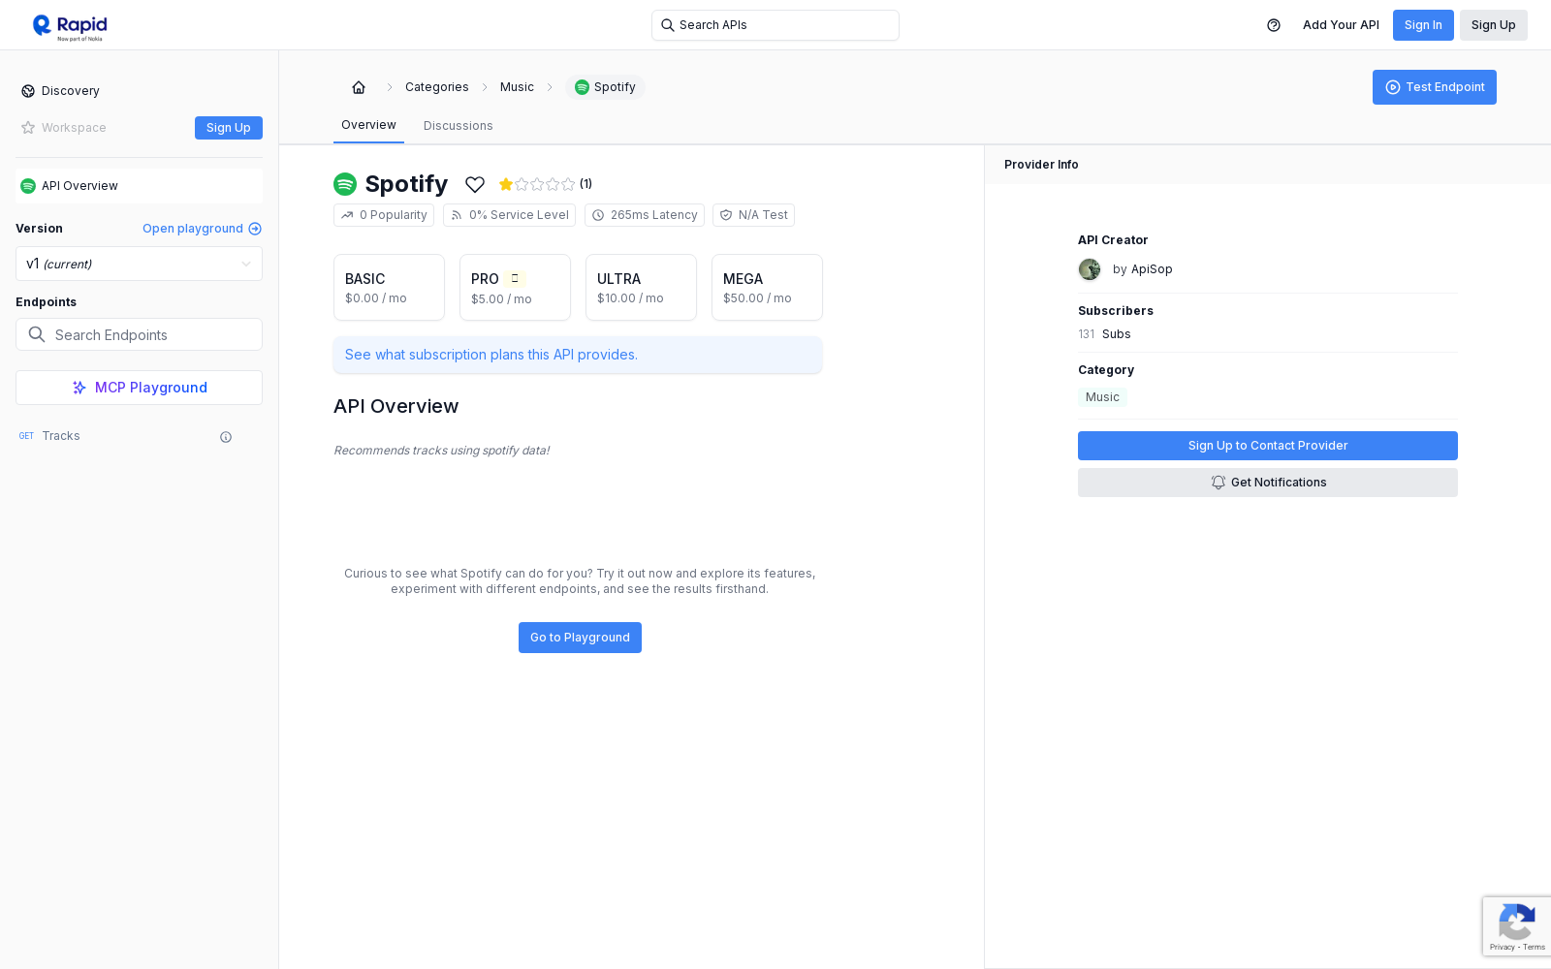Click the Spotify breadcrumb chip

(605, 87)
